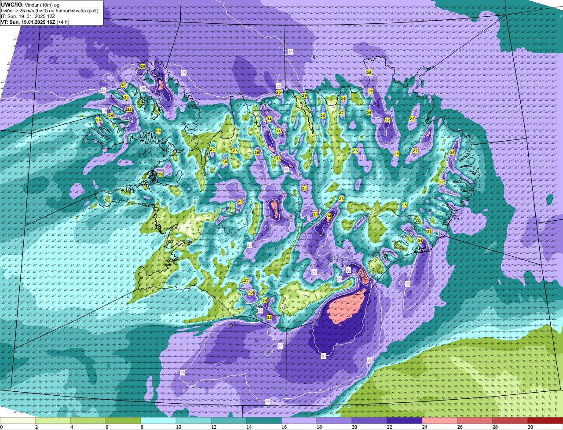
Task: Click the 2–4 m/s light green legend swatch
Action: pos(53,420)
